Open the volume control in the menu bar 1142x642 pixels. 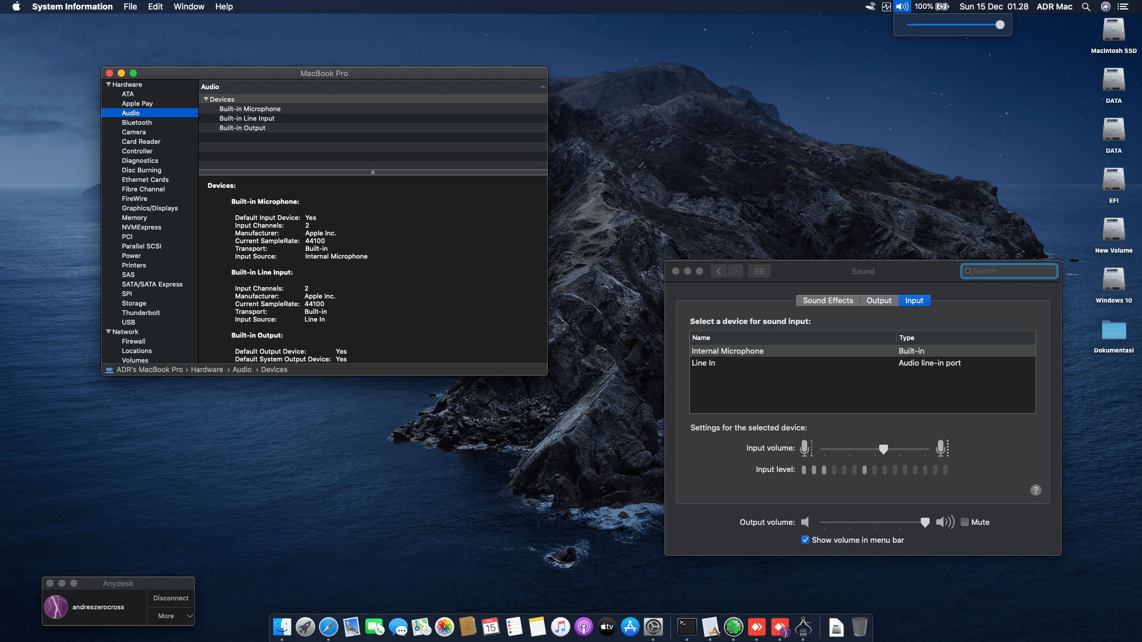coord(902,7)
